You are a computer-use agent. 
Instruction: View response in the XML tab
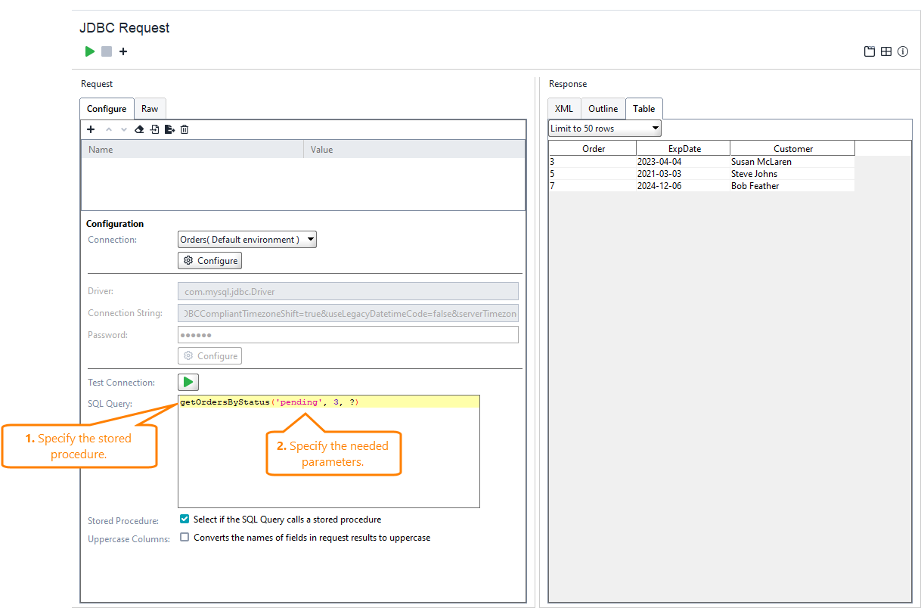pyautogui.click(x=563, y=108)
